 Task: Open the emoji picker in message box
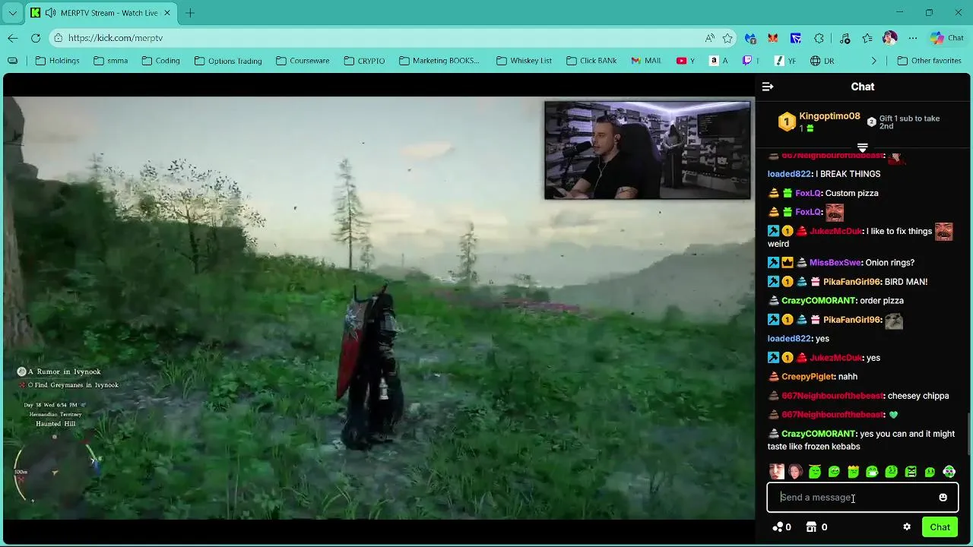pyautogui.click(x=943, y=498)
